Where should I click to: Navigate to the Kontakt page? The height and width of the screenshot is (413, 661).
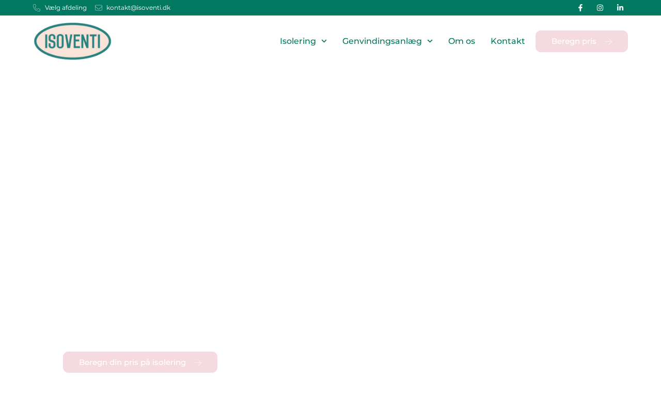[508, 41]
